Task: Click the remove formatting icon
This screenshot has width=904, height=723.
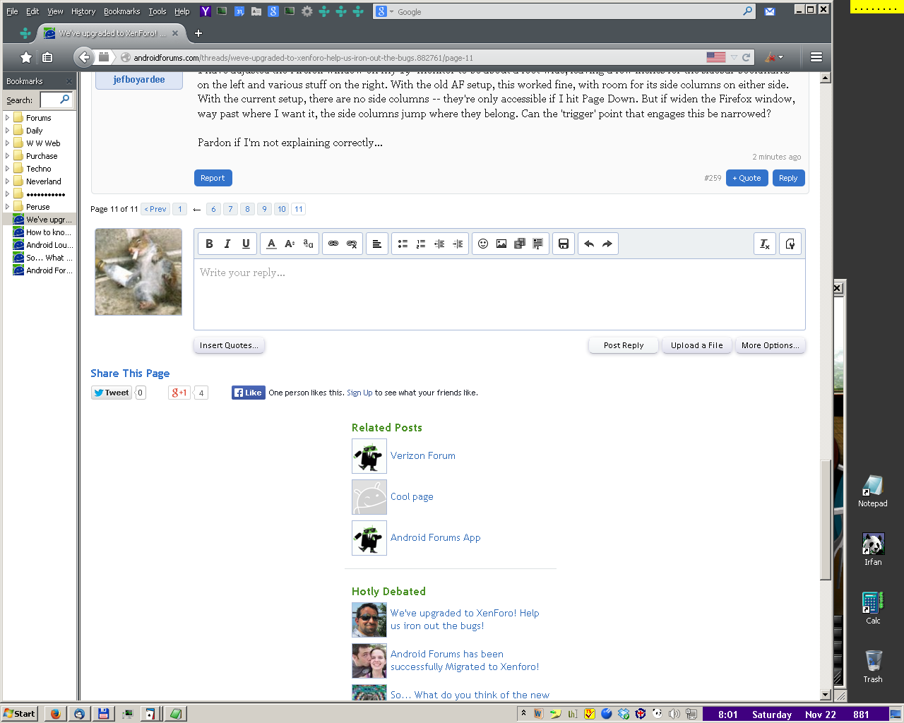Action: click(x=765, y=244)
